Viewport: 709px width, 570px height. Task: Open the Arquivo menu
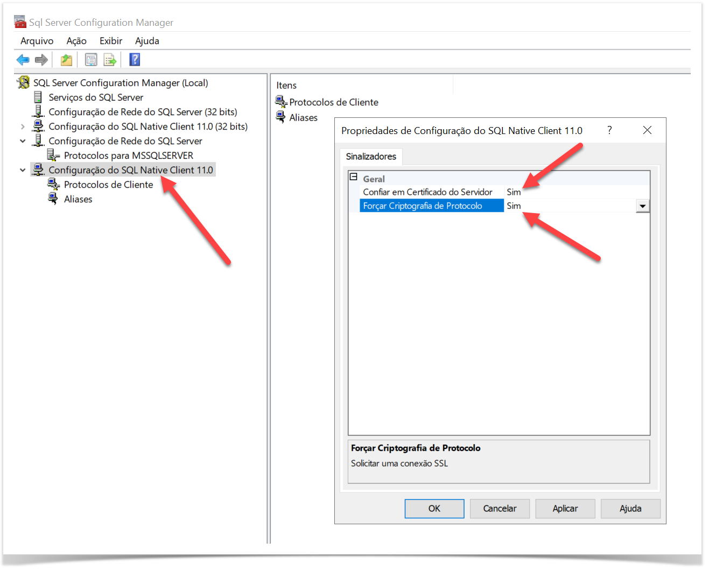tap(37, 41)
